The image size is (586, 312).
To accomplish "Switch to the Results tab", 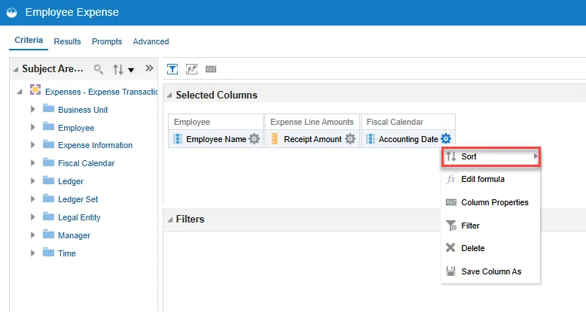I will click(x=67, y=41).
